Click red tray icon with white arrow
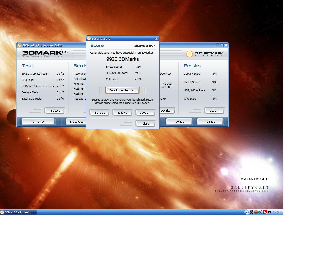Screen dimensions: 321x256 pos(265,212)
